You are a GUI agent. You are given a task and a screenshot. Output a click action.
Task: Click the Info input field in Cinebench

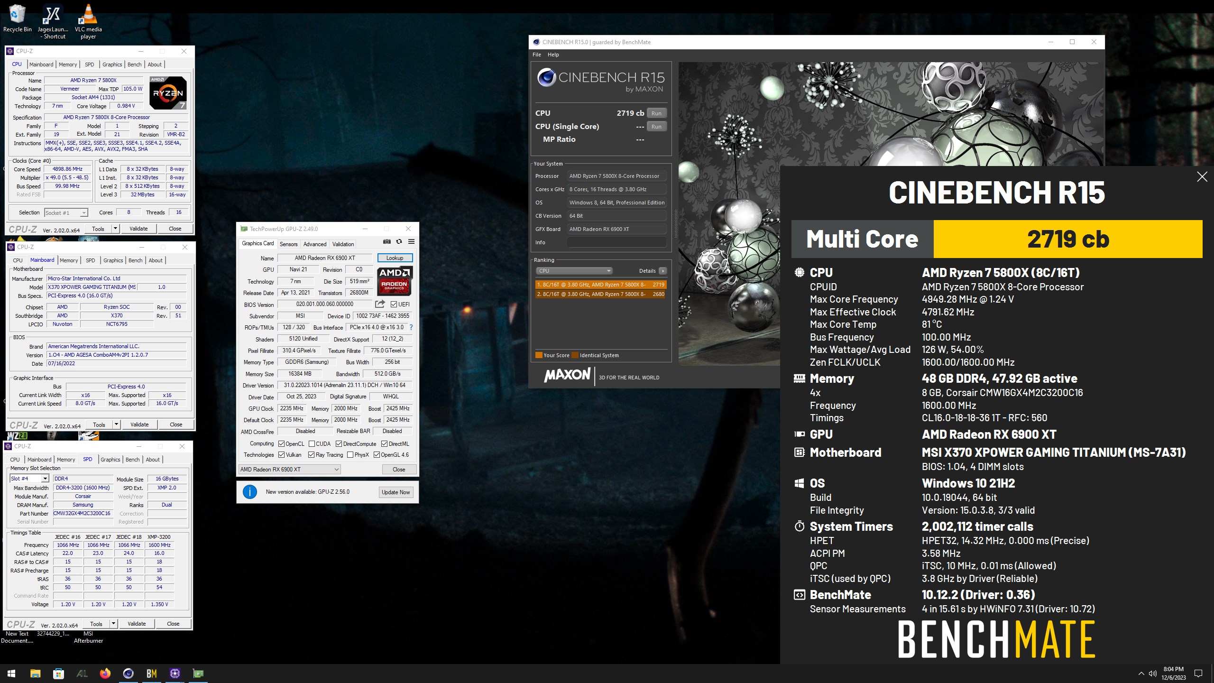[x=617, y=242]
